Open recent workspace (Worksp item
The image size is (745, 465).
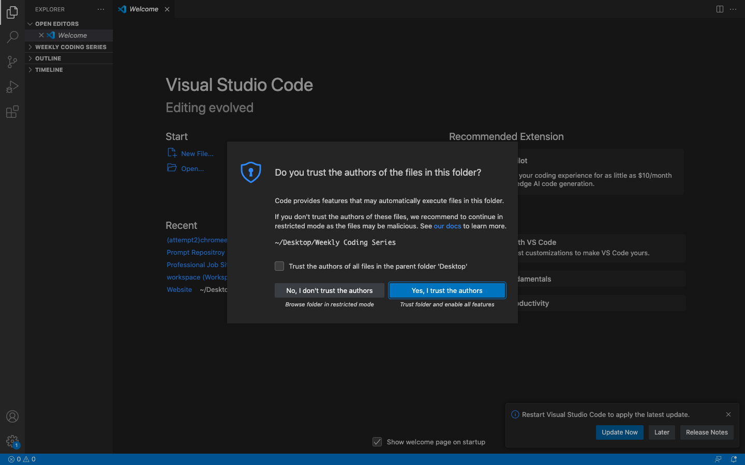[197, 277]
